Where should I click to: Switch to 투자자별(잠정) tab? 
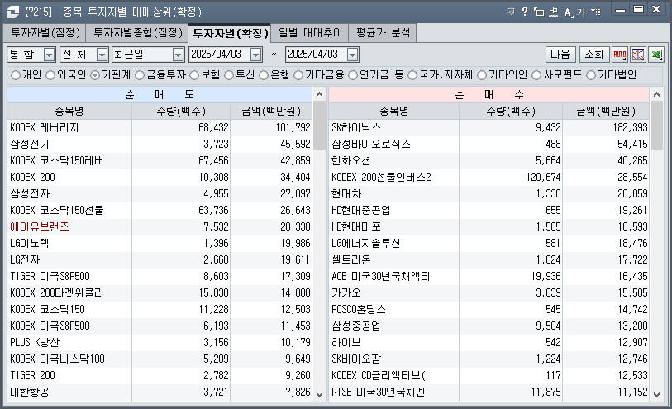(45, 33)
